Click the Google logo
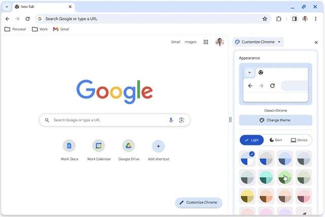Screen dimensions: 325x217 pyautogui.click(x=115, y=92)
